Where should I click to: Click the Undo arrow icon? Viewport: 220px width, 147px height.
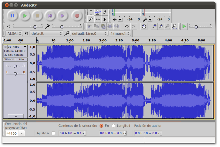pyautogui.click(x=127, y=26)
